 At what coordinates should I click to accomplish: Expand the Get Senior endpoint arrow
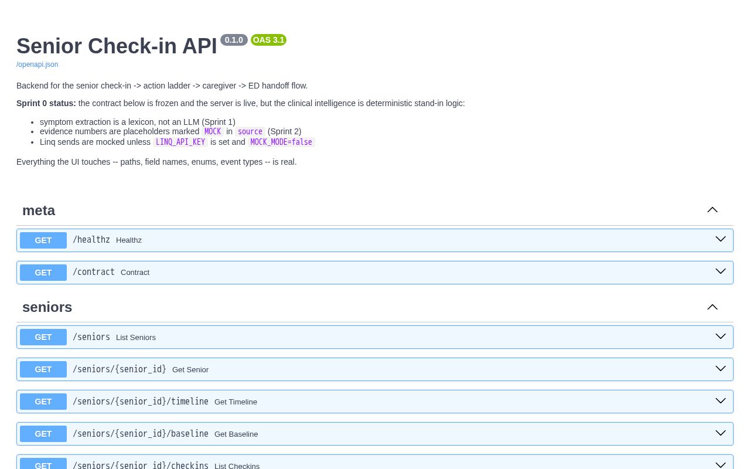(721, 369)
